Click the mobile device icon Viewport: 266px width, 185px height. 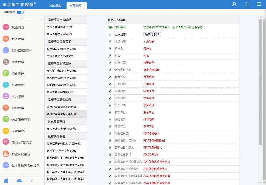click(247, 4)
